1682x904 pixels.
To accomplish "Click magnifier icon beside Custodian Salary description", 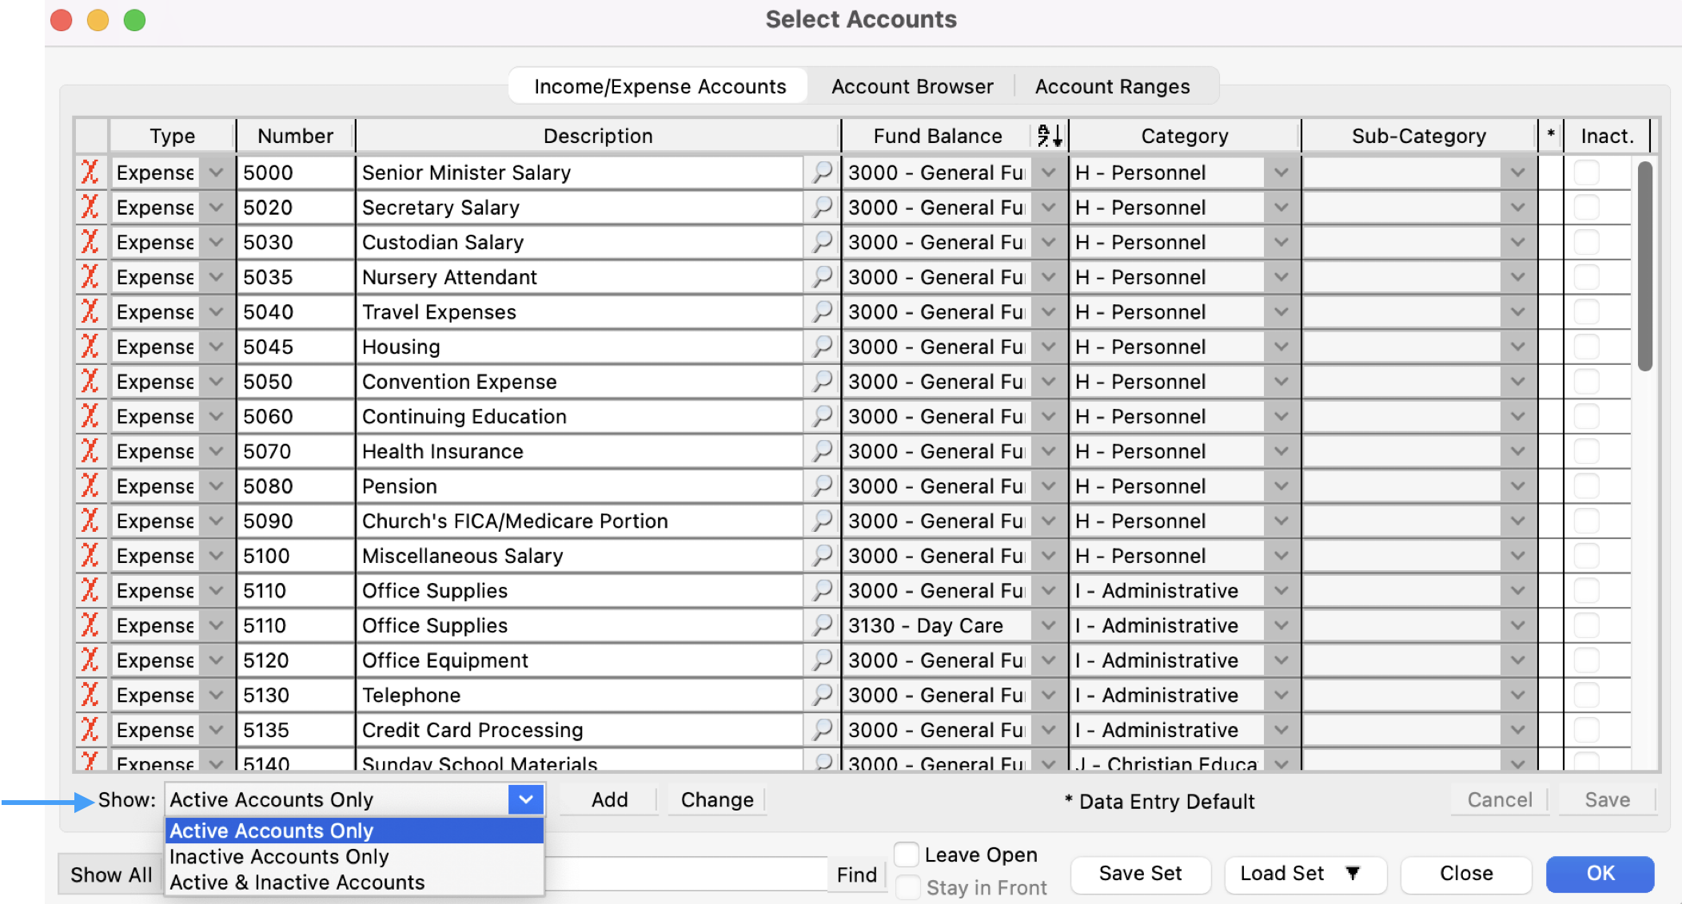I will [x=822, y=242].
